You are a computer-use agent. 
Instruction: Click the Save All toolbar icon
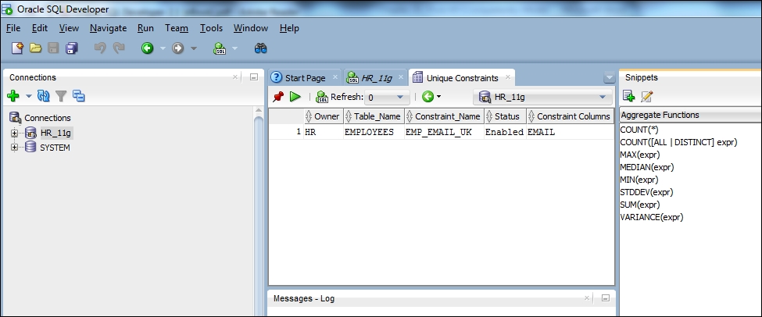[x=72, y=48]
